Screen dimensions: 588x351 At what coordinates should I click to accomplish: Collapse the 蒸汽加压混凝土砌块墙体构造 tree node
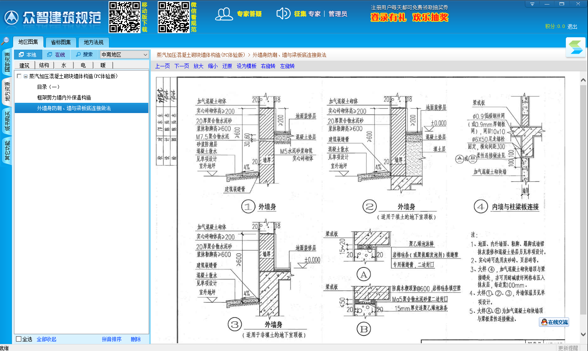point(25,76)
